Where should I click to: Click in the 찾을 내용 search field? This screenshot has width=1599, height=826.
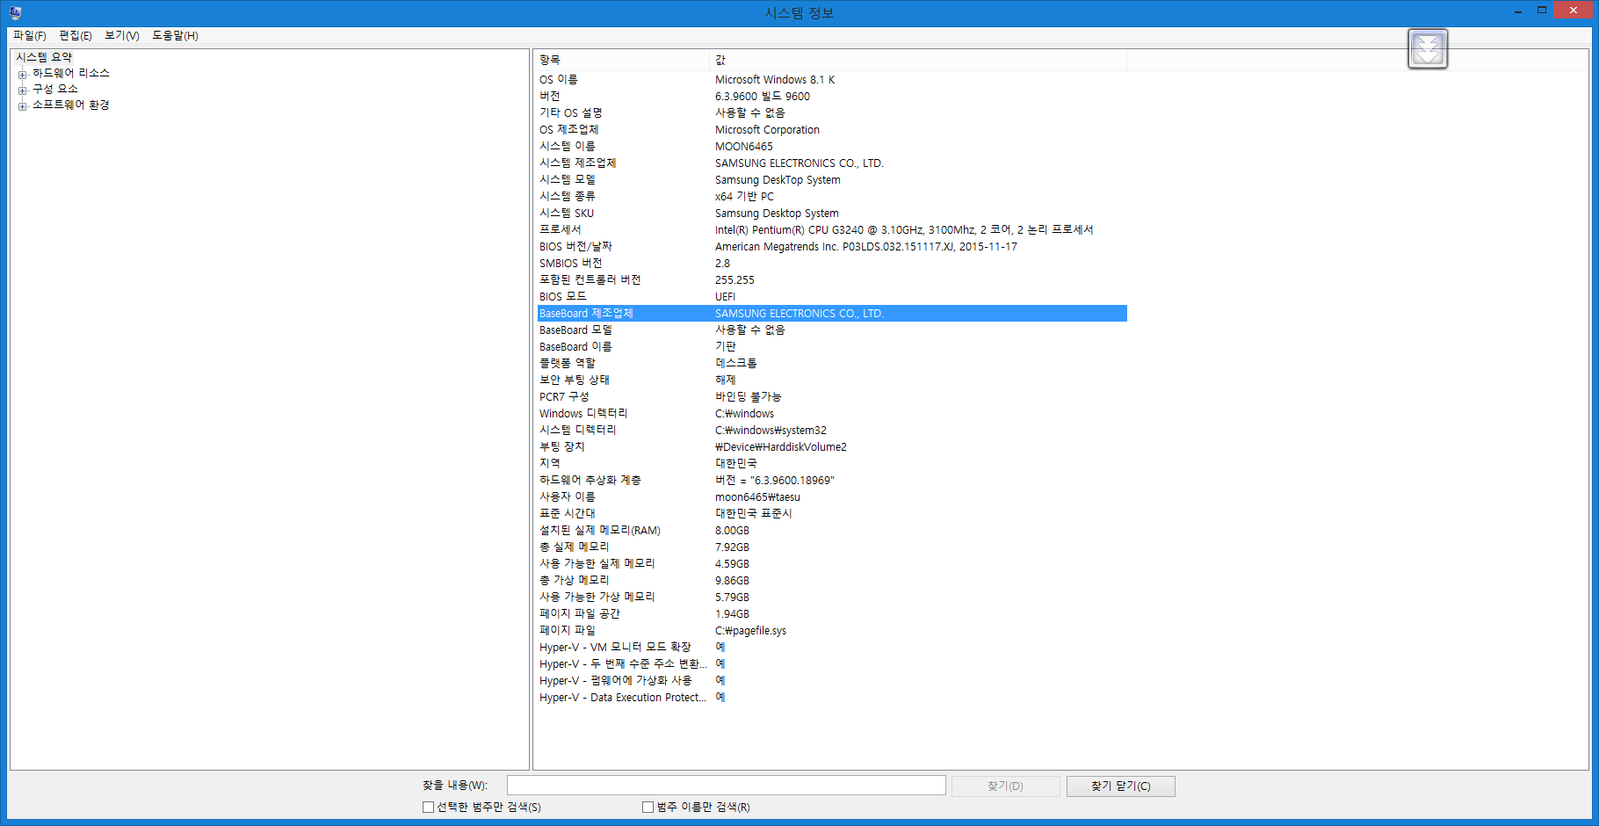click(727, 786)
